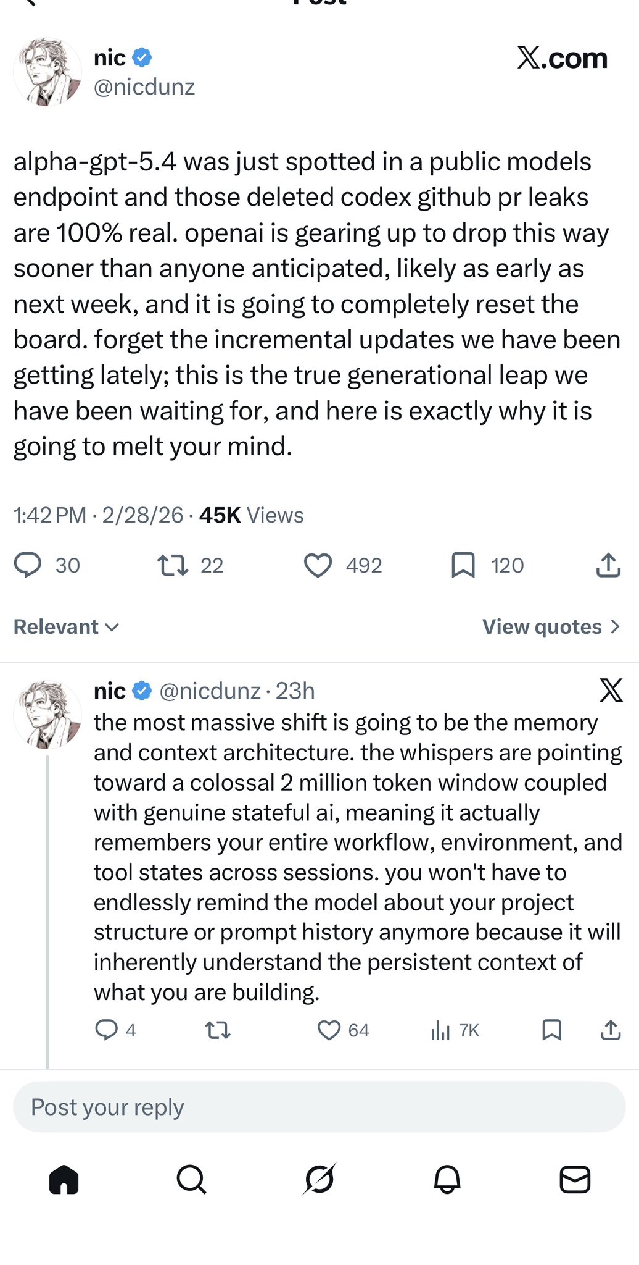The height and width of the screenshot is (1265, 639).
Task: Open View quotes
Action: (551, 627)
